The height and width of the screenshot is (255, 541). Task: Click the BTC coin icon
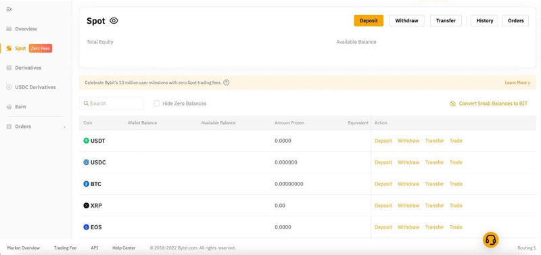[87, 184]
